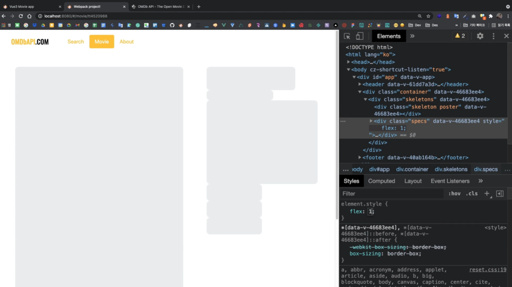
Task: Open a new browser tab with plus
Action: tap(199, 7)
